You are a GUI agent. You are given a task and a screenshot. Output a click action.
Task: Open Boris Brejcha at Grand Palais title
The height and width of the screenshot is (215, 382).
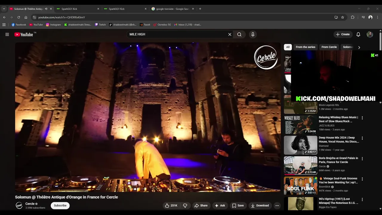(x=338, y=160)
